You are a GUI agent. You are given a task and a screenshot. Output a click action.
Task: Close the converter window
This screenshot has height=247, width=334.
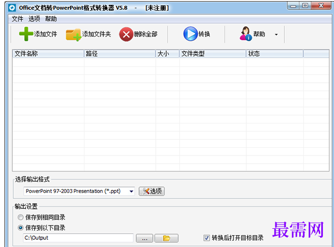coord(321,6)
